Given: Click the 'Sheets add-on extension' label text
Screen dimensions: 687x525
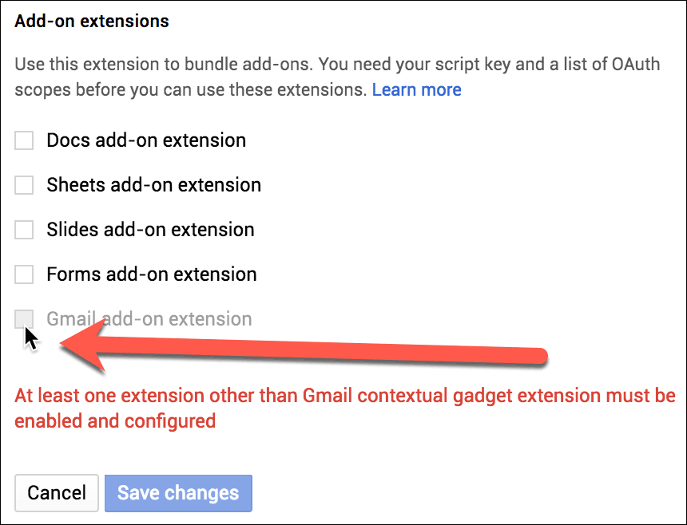Looking at the screenshot, I should point(153,186).
